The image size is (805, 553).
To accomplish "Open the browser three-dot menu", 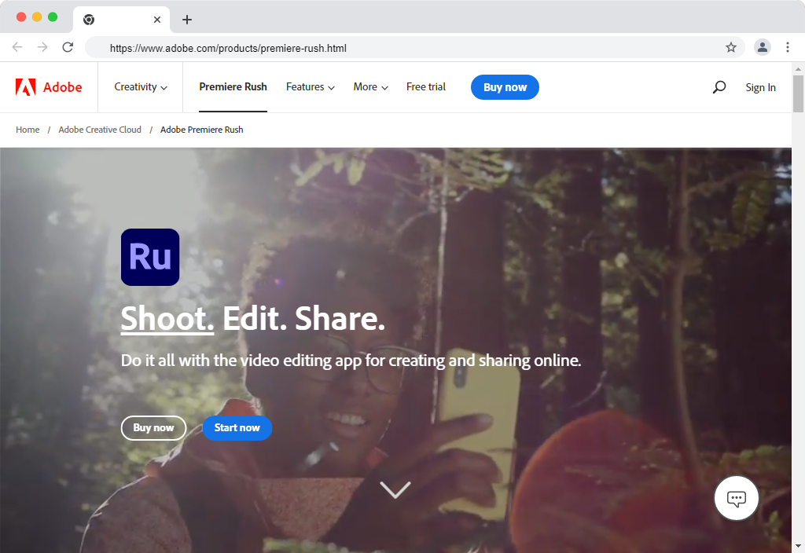I will pyautogui.click(x=788, y=48).
